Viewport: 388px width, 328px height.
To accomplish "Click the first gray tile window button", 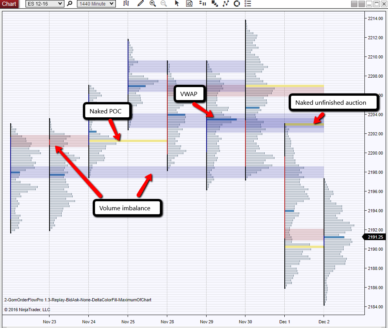I will pos(354,4).
